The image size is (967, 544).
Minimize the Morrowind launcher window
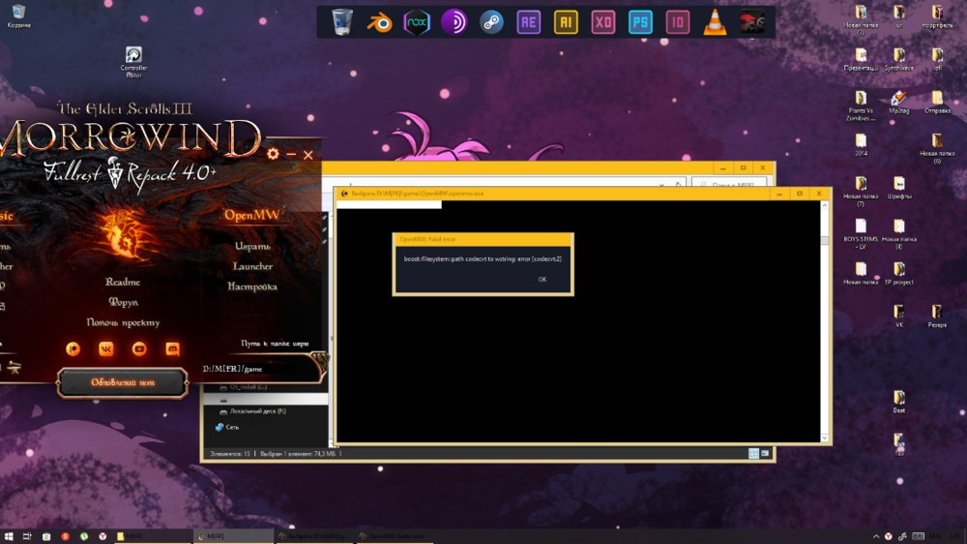(291, 154)
